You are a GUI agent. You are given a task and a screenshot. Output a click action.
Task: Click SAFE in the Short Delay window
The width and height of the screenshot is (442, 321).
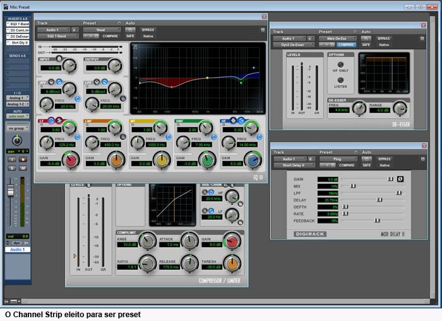367,166
